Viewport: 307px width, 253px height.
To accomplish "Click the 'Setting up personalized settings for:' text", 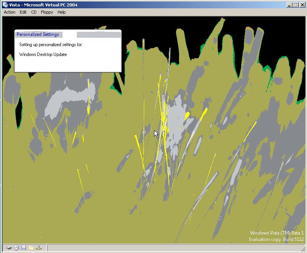I will (51, 45).
